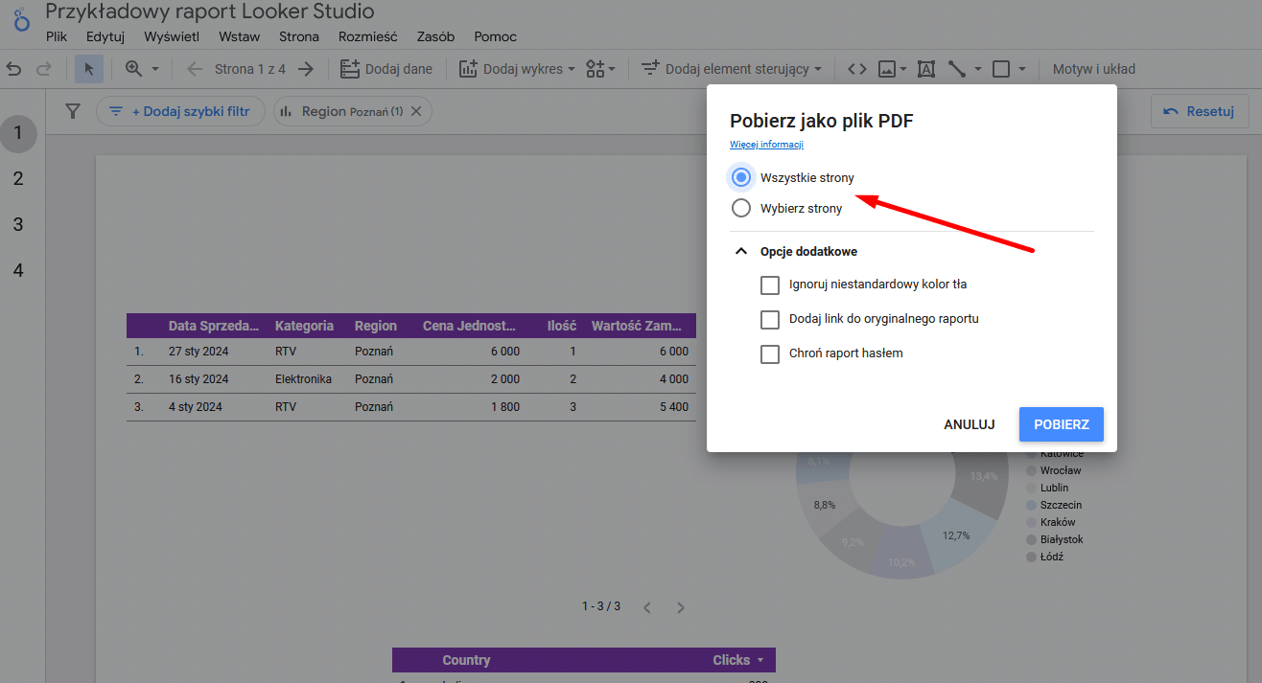
Task: Switch to page 4 in sidebar
Action: pos(18,271)
